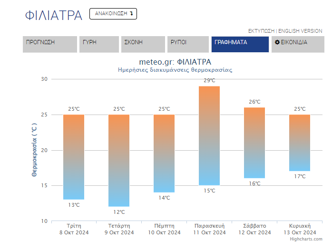Open the Highcharts.com credit link
This screenshot has height=250, width=332.
tap(306, 239)
